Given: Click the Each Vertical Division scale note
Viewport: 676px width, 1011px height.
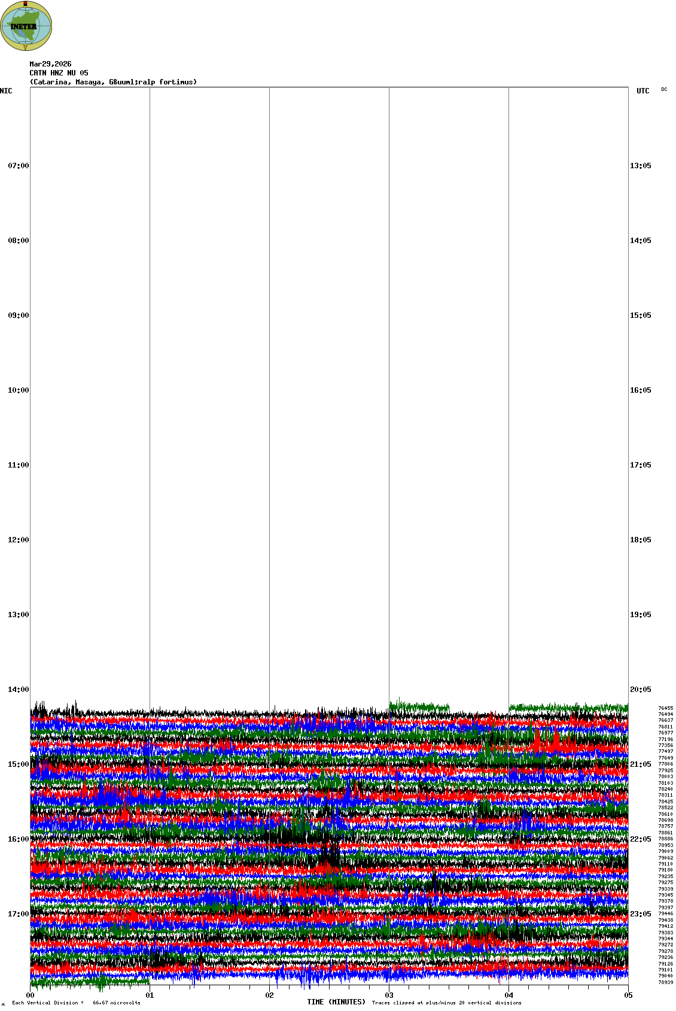Looking at the screenshot, I should tap(76, 1003).
